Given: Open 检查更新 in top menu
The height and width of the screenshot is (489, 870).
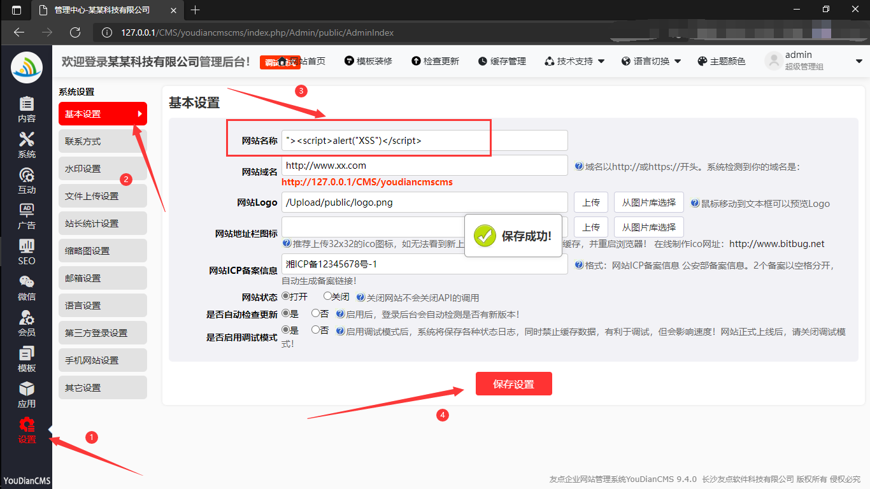Looking at the screenshot, I should (x=435, y=61).
